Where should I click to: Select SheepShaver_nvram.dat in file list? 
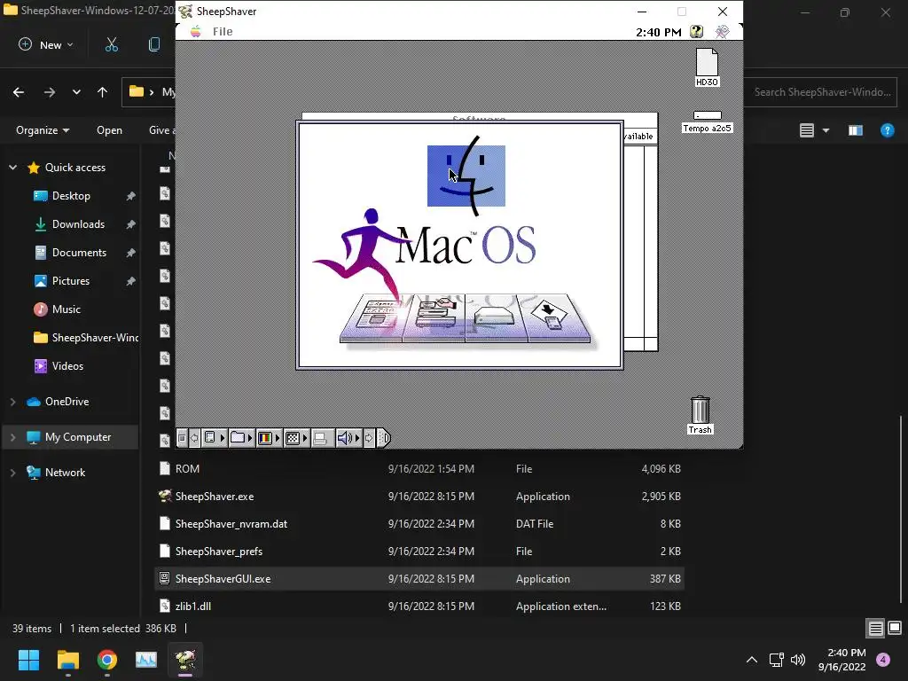click(x=419, y=523)
